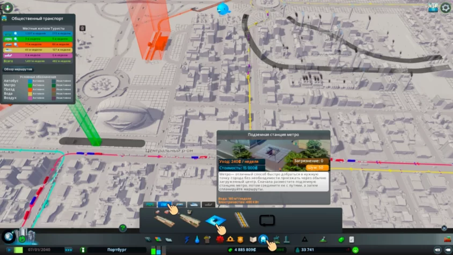453x255 pixels.
Task: Activate the bulldozer tool icon
Action: 447,239
